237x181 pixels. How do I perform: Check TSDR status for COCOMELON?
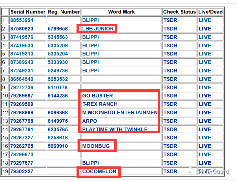point(170,172)
